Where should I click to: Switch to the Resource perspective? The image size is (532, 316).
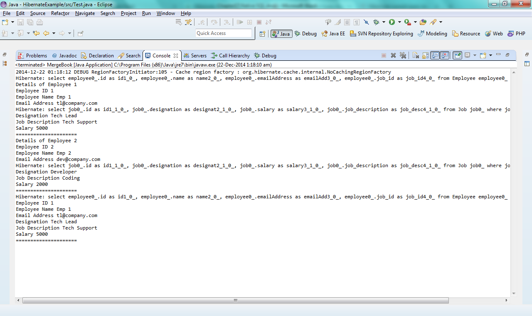coord(466,34)
